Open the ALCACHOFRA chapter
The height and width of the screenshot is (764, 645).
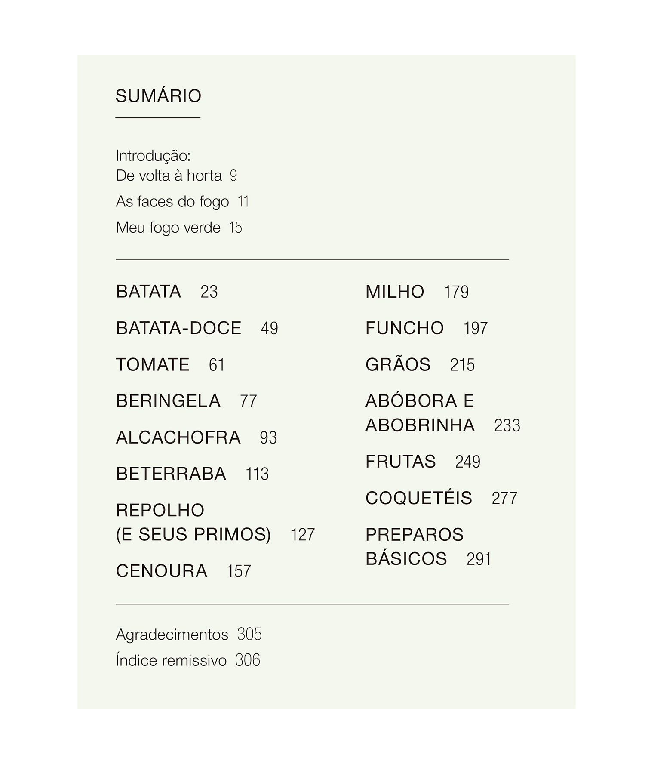click(178, 437)
